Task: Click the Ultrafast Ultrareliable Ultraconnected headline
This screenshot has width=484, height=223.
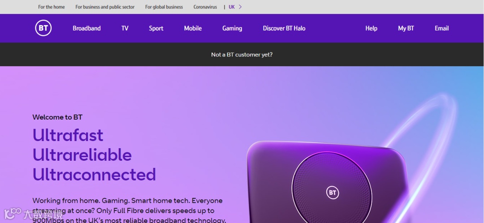Action: 94,154
